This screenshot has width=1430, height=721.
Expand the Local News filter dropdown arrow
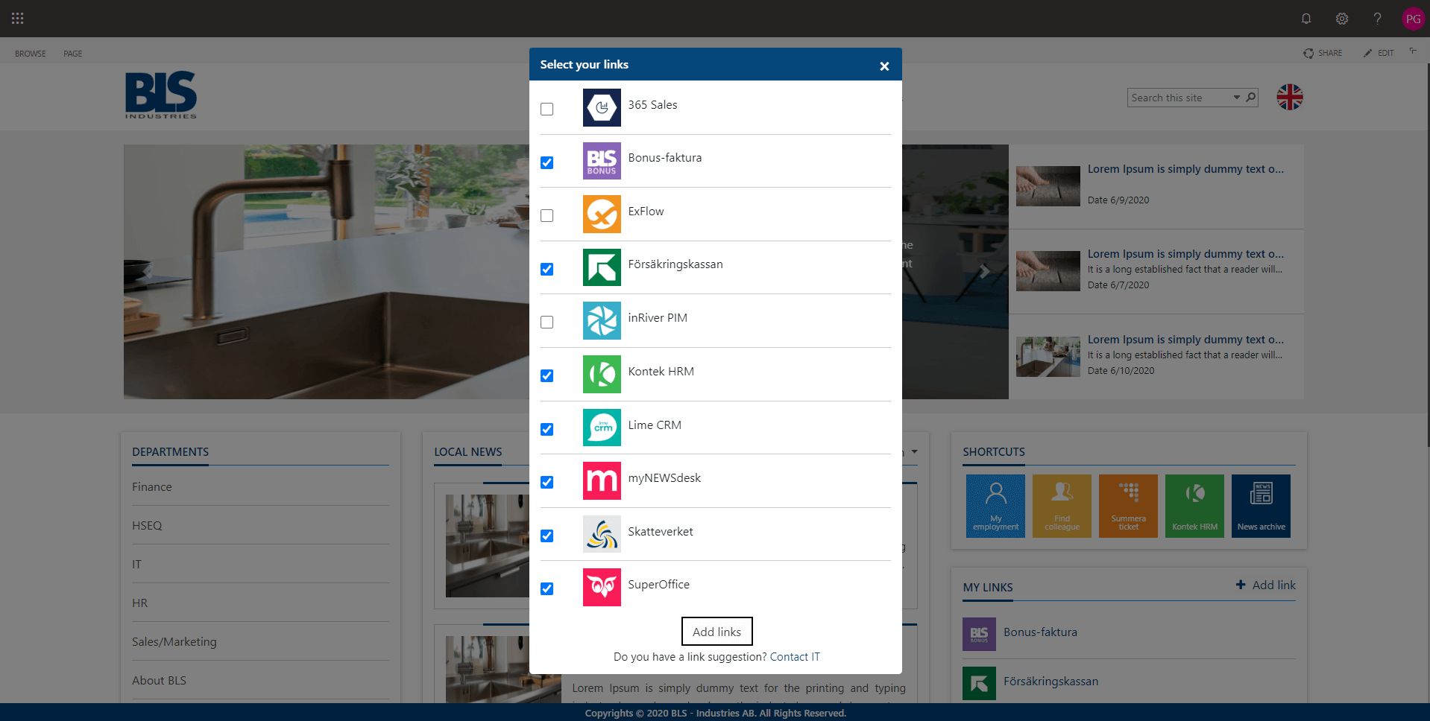[915, 451]
